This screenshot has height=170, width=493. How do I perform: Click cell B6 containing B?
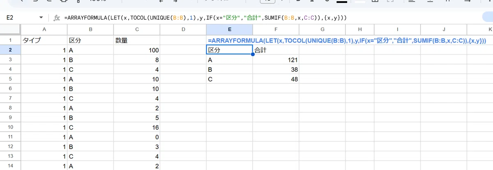pyautogui.click(x=90, y=89)
